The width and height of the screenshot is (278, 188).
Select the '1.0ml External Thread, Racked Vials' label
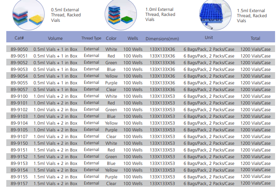(160, 14)
